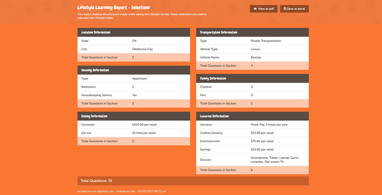This screenshot has height=195, width=382.
Task: Click the eye icon on View as pdf
Action: tap(255, 9)
